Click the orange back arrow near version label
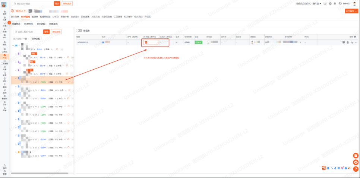This screenshot has height=178, width=360. click(x=13, y=11)
